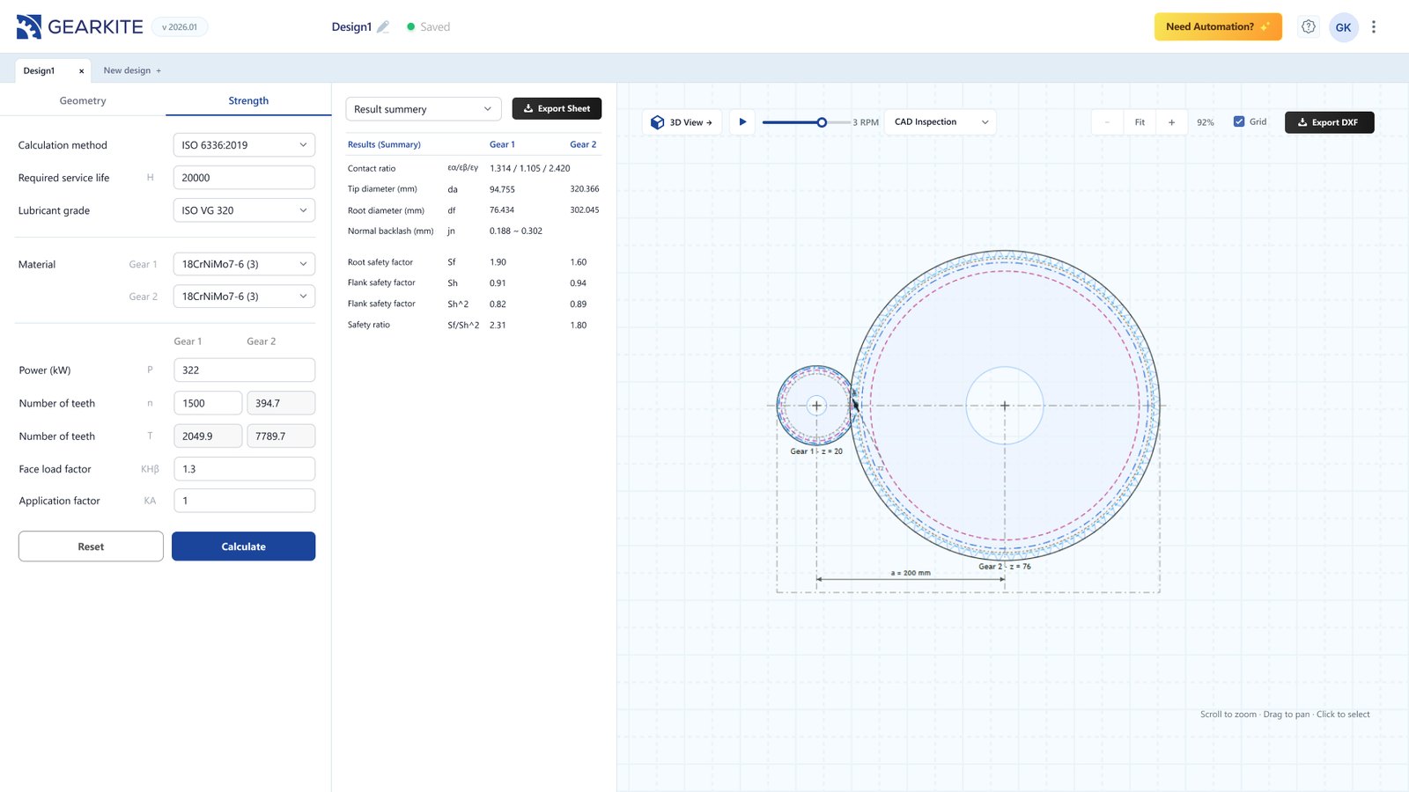1409x792 pixels.
Task: Click the Reset button
Action: [x=91, y=546]
